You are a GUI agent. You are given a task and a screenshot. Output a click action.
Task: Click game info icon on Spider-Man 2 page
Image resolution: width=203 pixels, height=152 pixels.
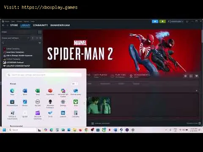[191, 76]
